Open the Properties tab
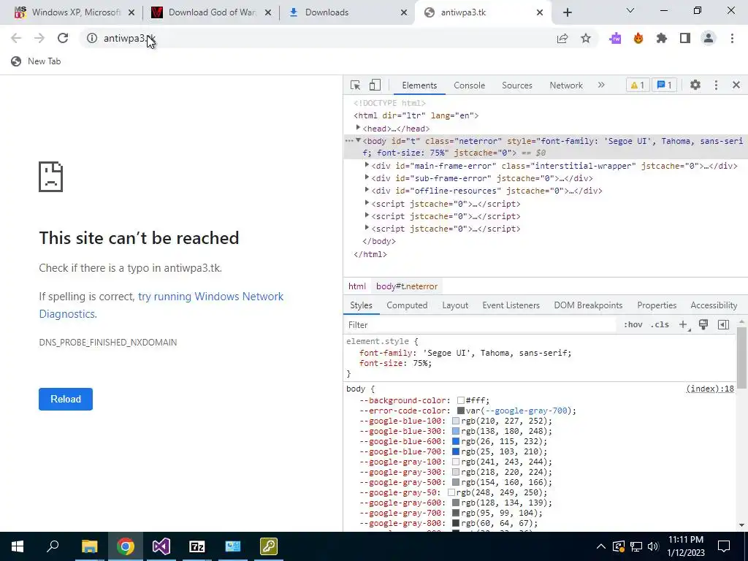 (x=657, y=305)
